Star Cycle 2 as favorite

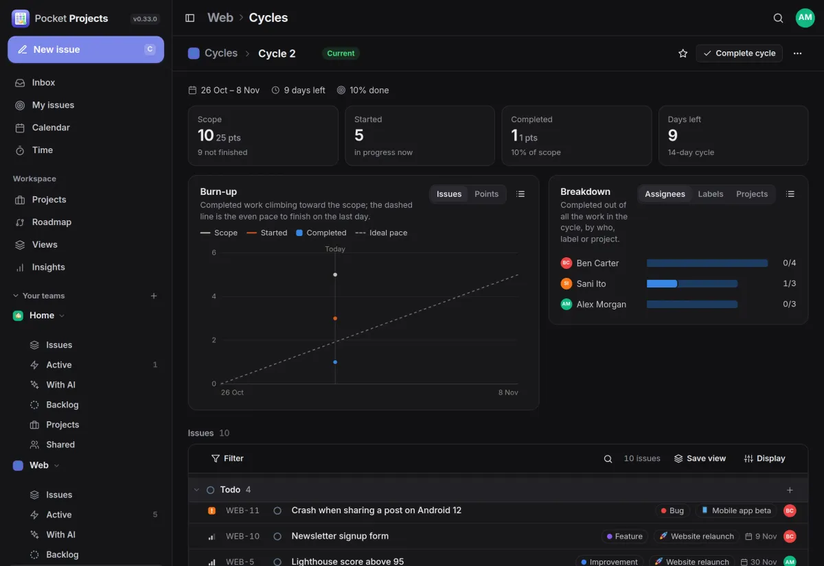point(683,54)
